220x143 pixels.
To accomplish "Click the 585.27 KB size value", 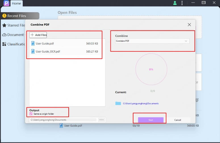I will (92, 51).
